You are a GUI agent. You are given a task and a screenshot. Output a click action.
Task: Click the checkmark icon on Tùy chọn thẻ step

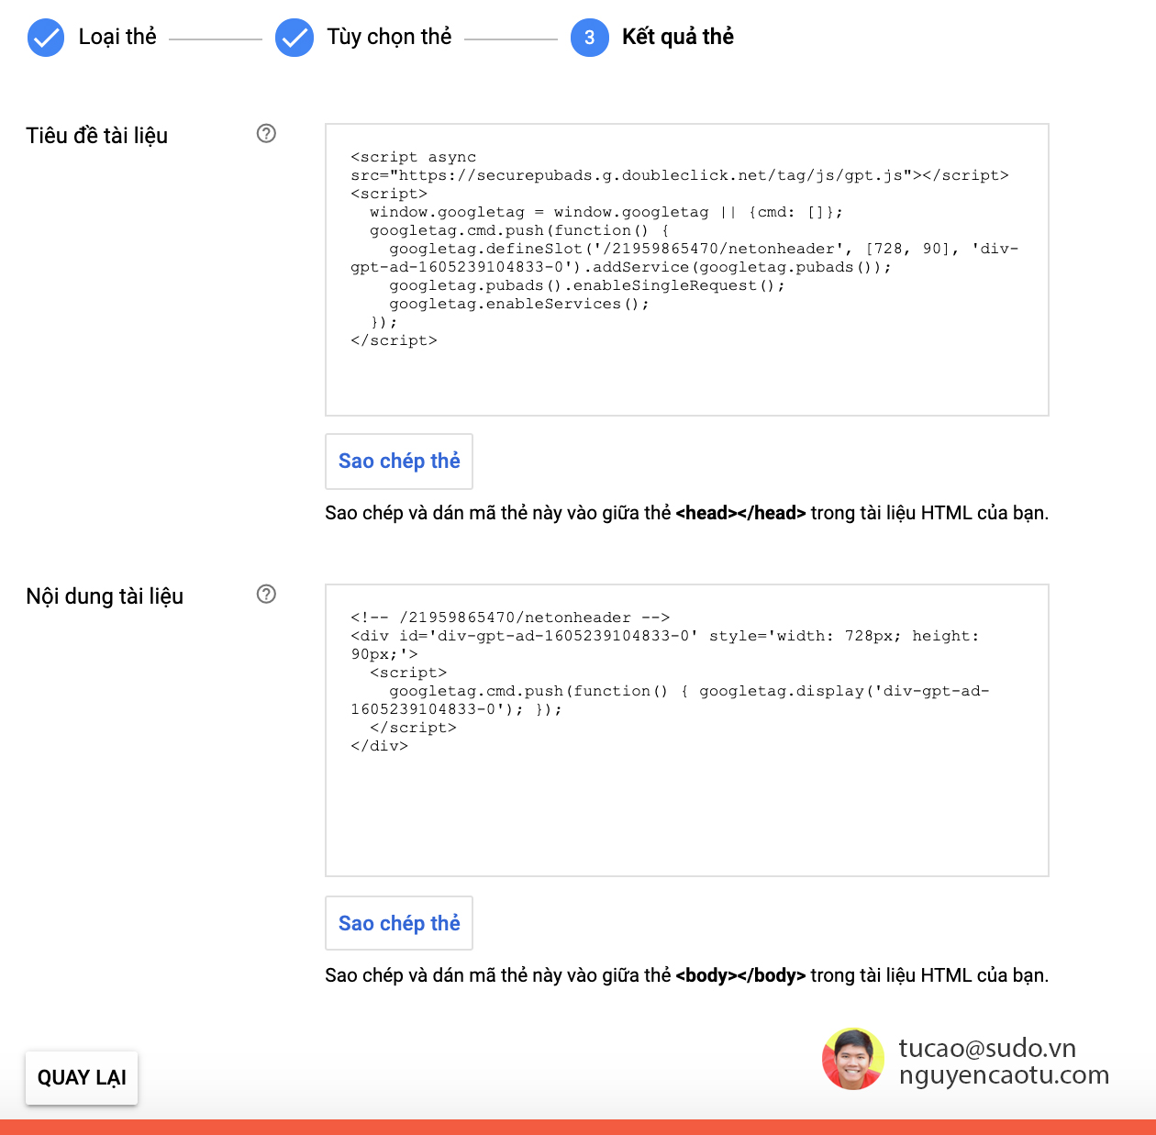tap(295, 38)
